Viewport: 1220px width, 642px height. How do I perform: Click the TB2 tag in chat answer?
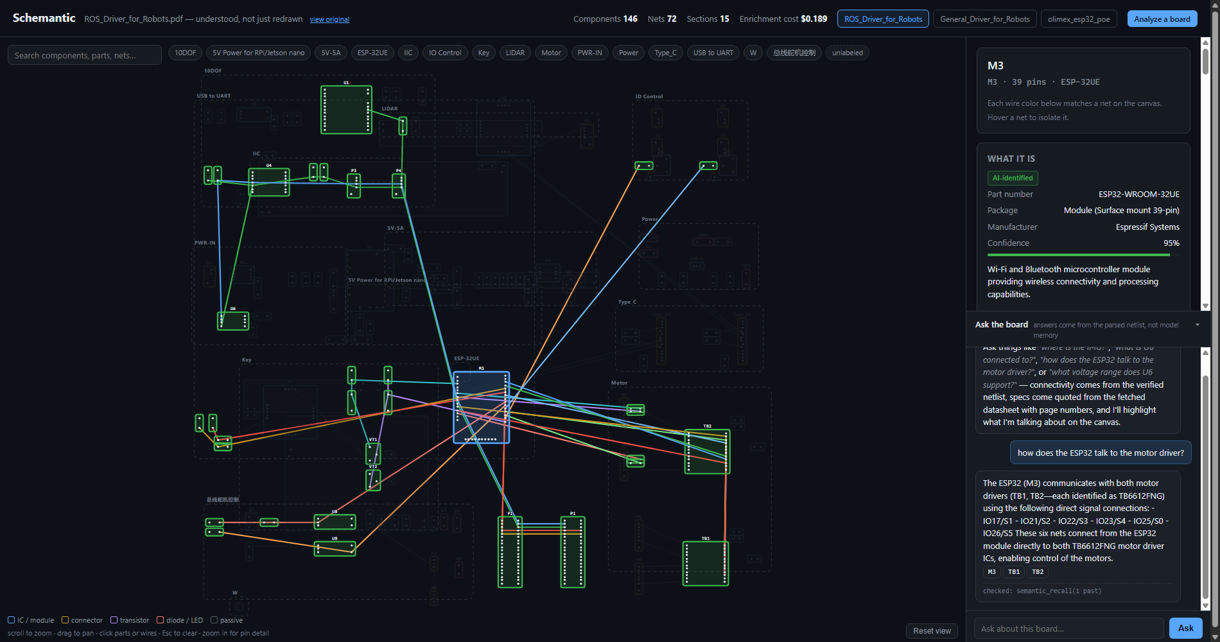tap(1038, 572)
